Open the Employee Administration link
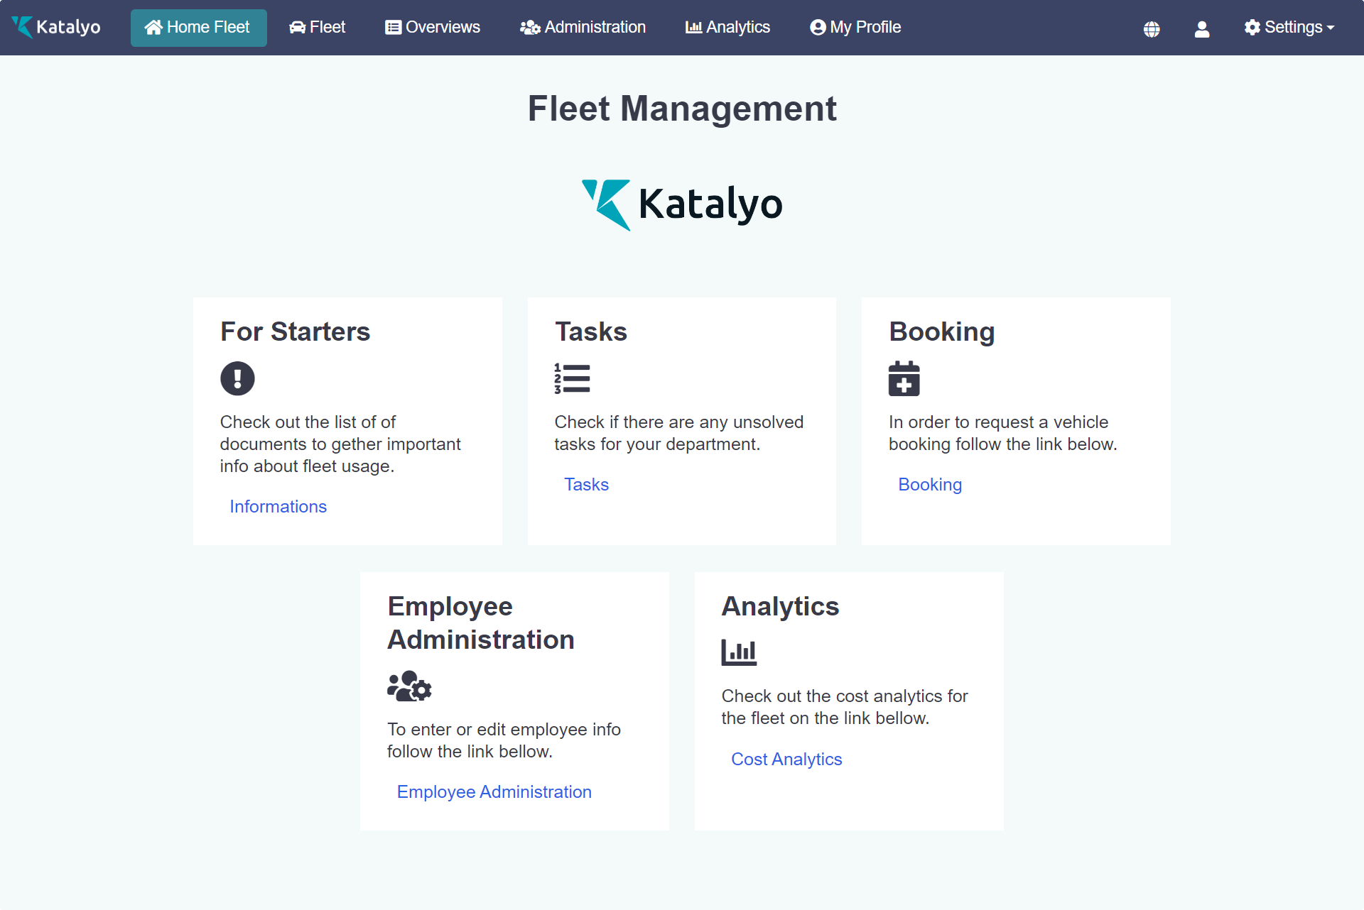Viewport: 1364px width, 910px height. click(494, 791)
